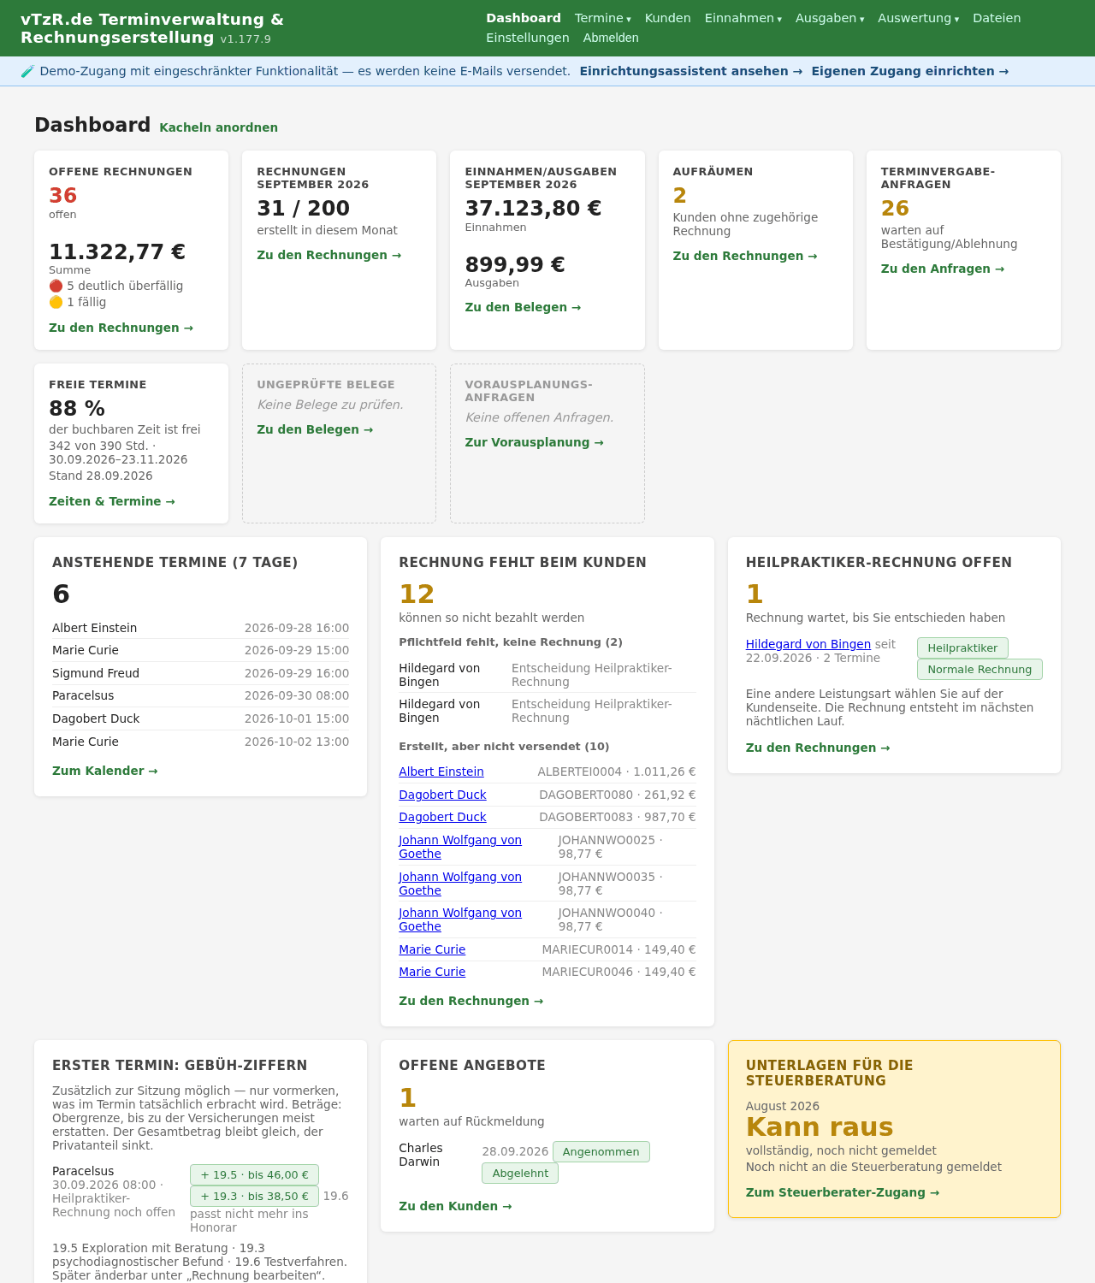Click the red 5 deutlich überfällig indicator

116,286
